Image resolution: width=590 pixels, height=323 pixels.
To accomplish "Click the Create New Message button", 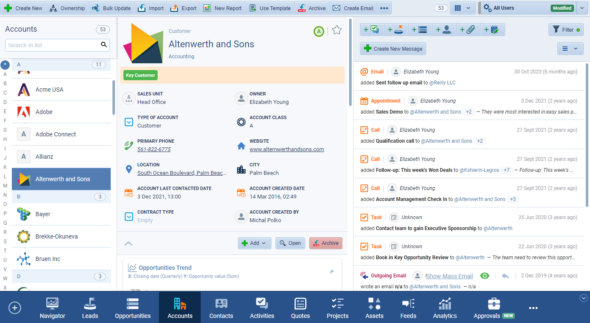I will click(393, 49).
